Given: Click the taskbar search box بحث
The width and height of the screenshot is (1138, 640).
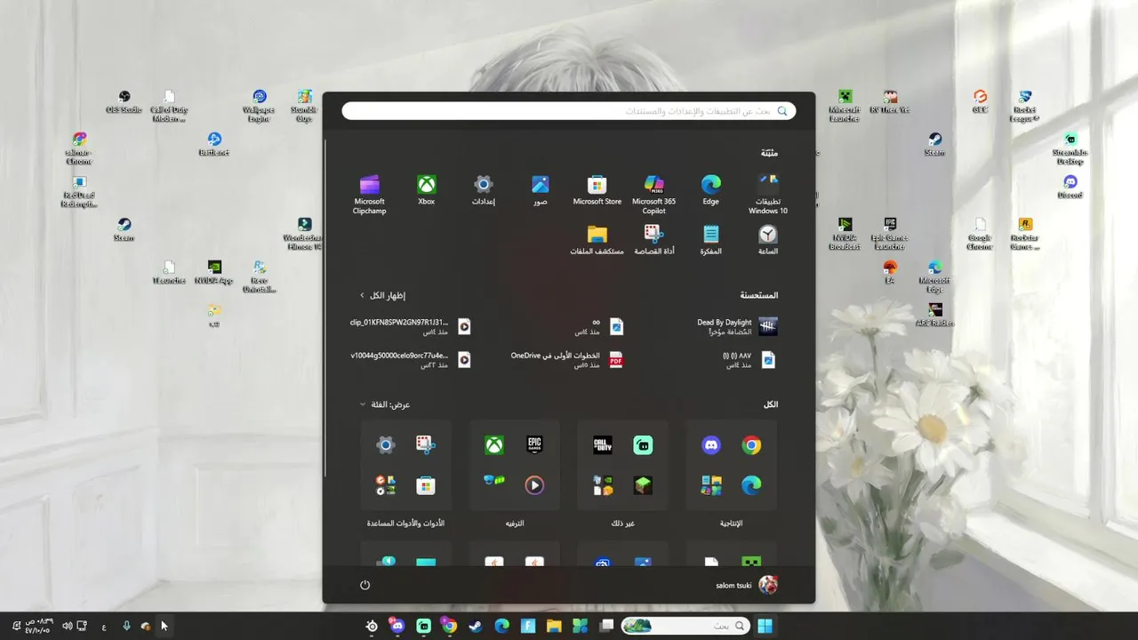Looking at the screenshot, I should (x=684, y=626).
